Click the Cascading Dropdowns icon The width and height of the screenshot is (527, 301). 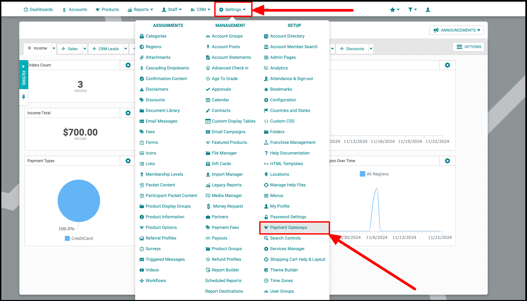(142, 68)
